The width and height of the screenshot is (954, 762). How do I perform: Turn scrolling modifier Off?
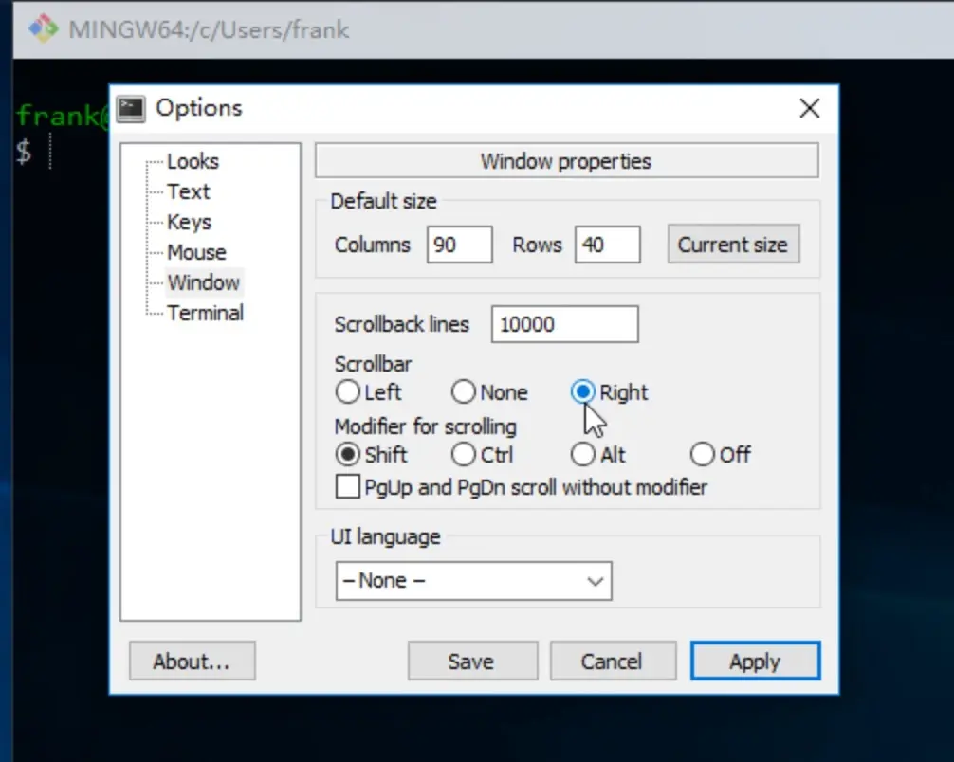pyautogui.click(x=703, y=455)
